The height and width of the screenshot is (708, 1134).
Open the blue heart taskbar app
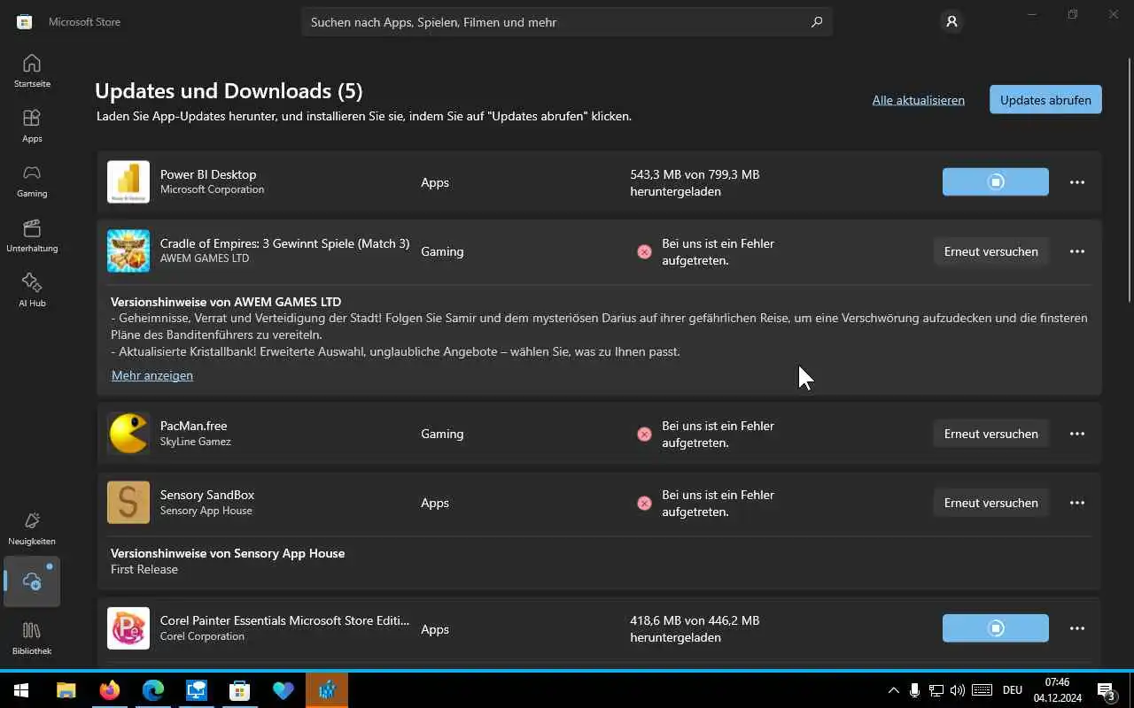click(x=283, y=690)
